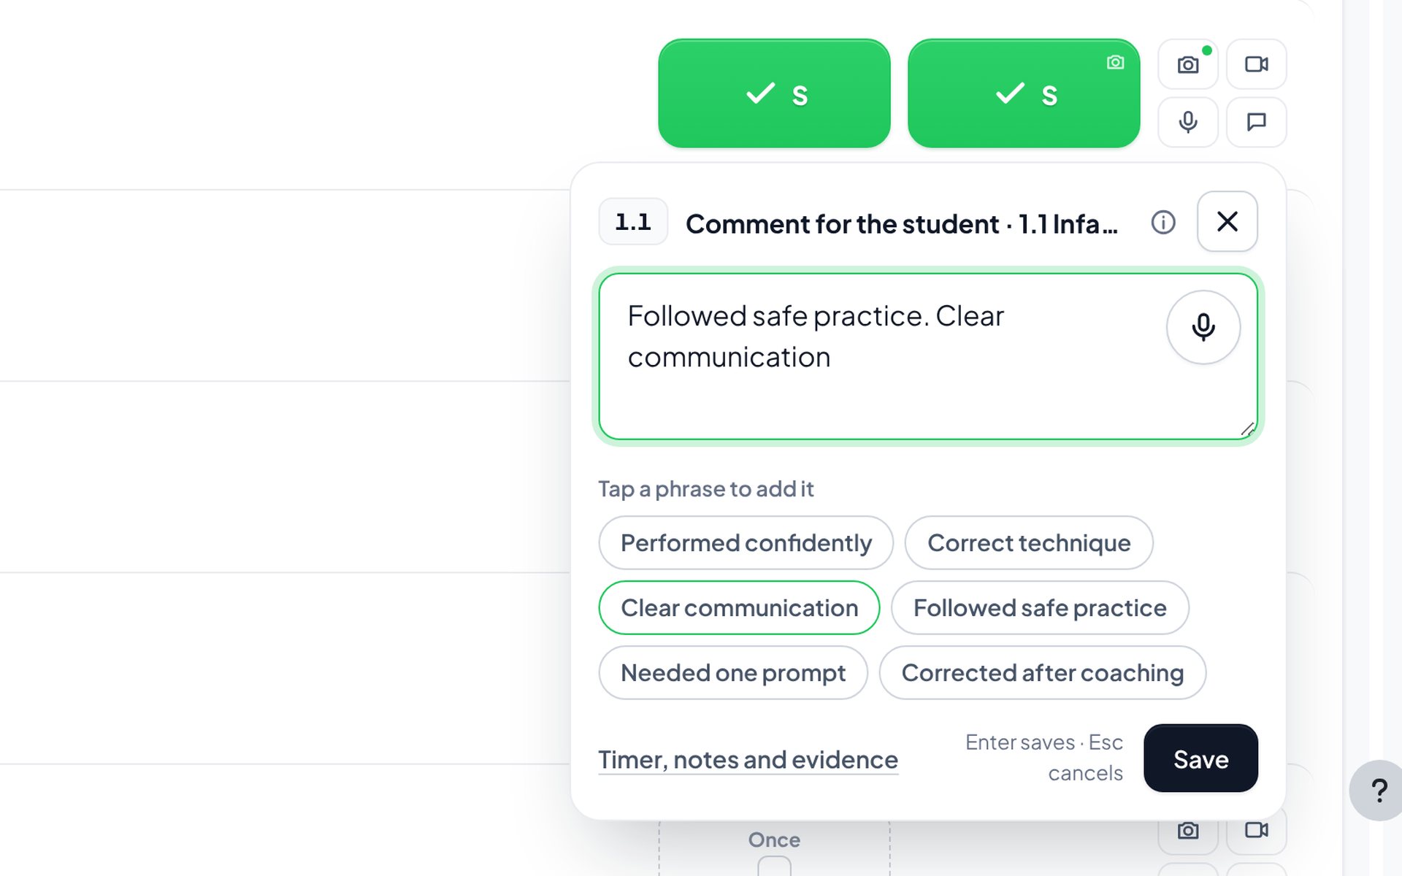Open the camera photo evidence icon
The height and width of the screenshot is (876, 1402).
tap(1187, 64)
